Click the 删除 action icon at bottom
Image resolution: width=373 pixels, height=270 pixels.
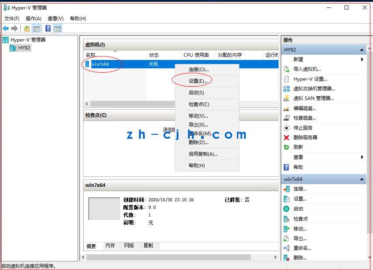[x=287, y=258]
